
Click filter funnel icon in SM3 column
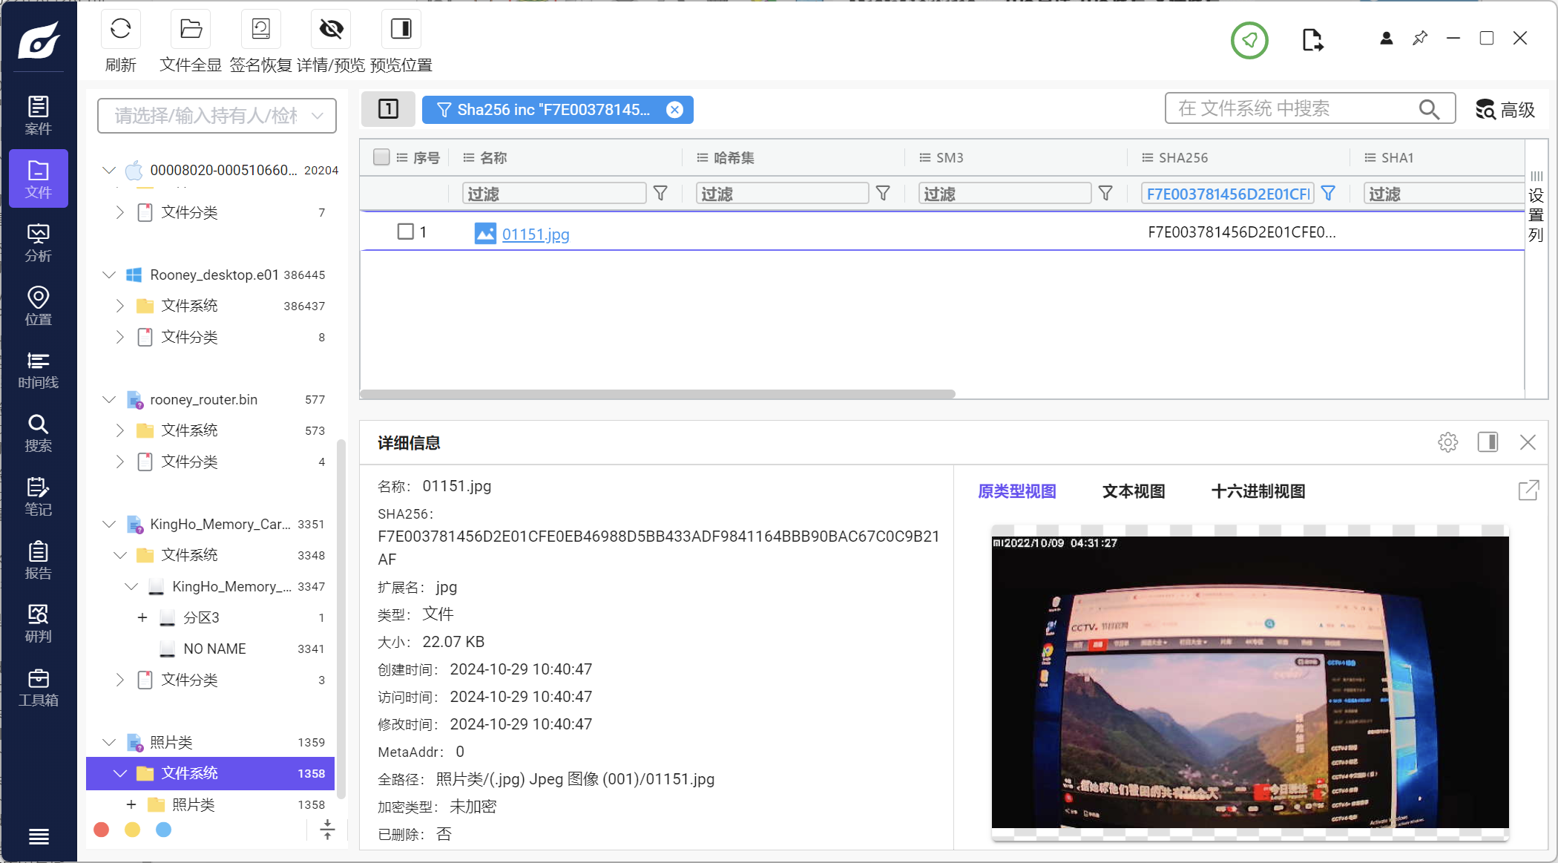click(1105, 194)
